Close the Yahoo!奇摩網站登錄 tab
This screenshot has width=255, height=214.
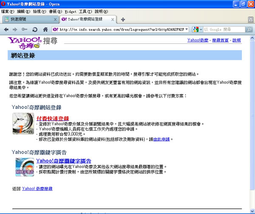point(113,20)
